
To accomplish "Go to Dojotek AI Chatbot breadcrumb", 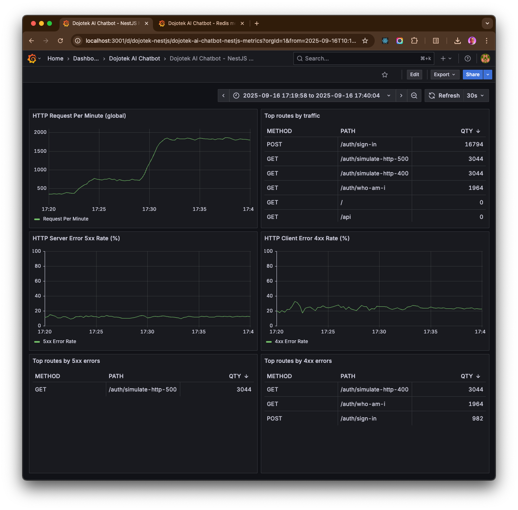I will (x=134, y=58).
